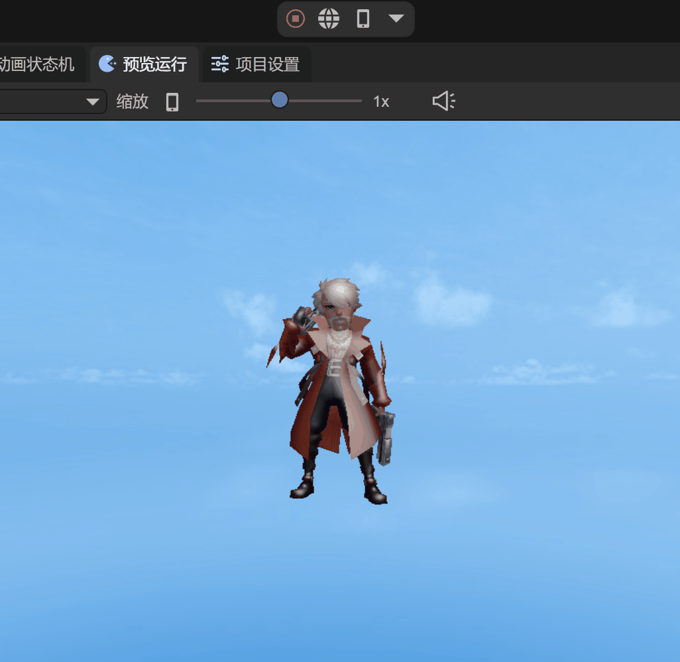Click the pistol held by the character

385,438
